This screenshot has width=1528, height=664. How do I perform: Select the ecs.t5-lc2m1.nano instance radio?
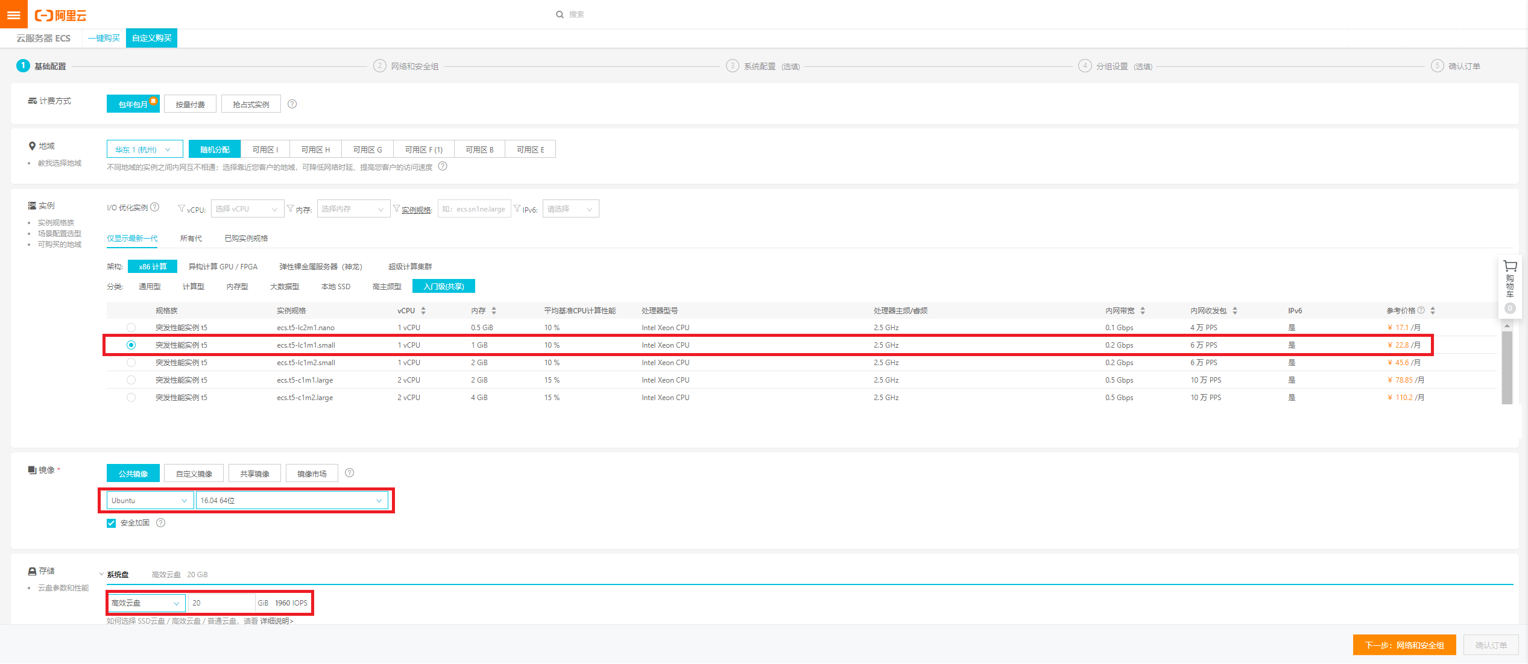point(131,328)
